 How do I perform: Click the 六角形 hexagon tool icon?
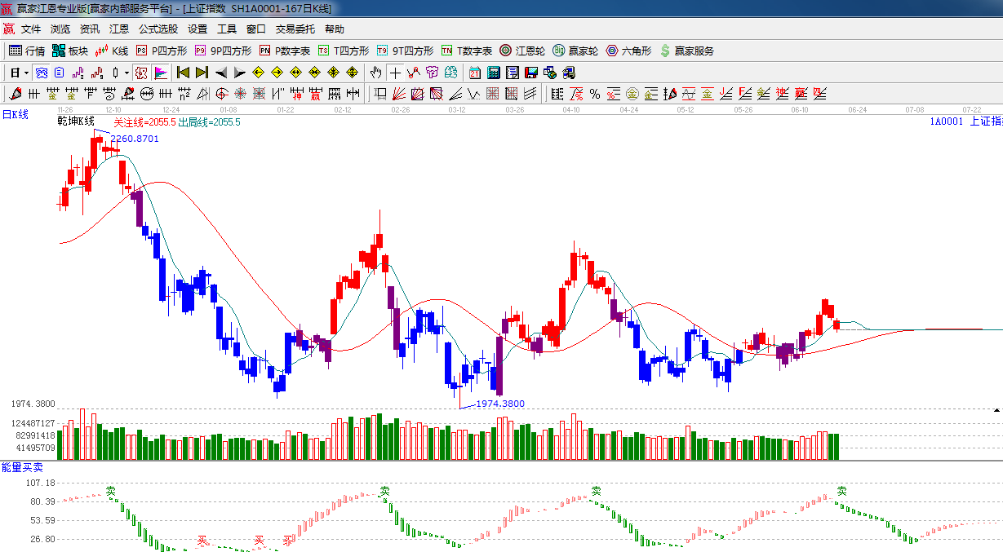point(628,51)
